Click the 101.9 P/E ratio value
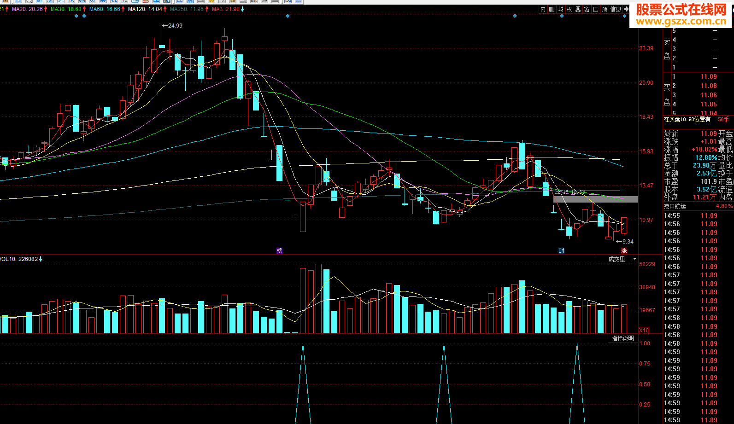The image size is (734, 424). [x=709, y=181]
